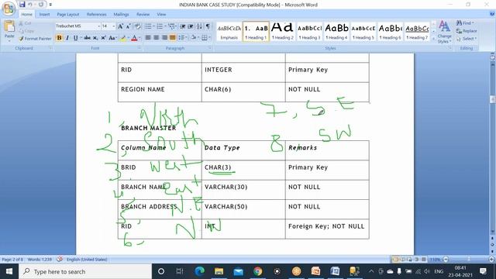This screenshot has height=279, width=496.
Task: Open the Mailings tab
Action: 121,14
